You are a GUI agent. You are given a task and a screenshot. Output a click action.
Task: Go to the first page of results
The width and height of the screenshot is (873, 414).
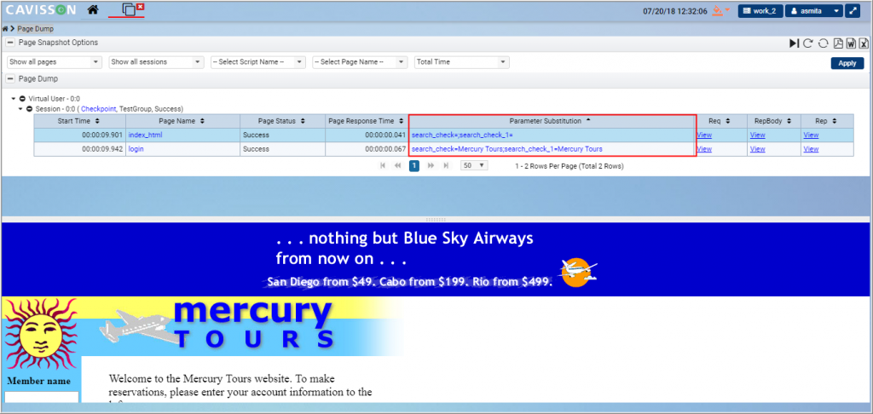click(x=383, y=166)
